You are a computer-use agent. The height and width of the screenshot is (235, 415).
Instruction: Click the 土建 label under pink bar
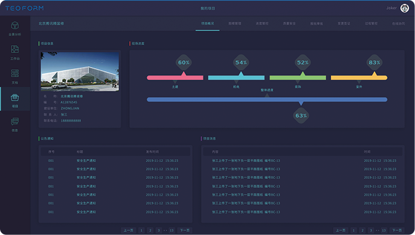pos(175,87)
